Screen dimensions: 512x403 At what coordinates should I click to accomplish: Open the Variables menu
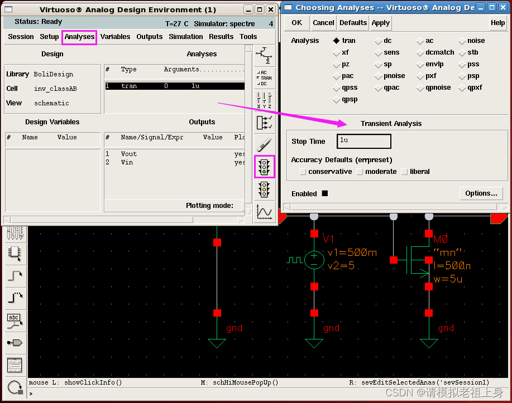coord(115,37)
